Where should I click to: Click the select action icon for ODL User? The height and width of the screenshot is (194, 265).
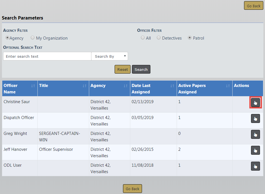[x=255, y=166]
